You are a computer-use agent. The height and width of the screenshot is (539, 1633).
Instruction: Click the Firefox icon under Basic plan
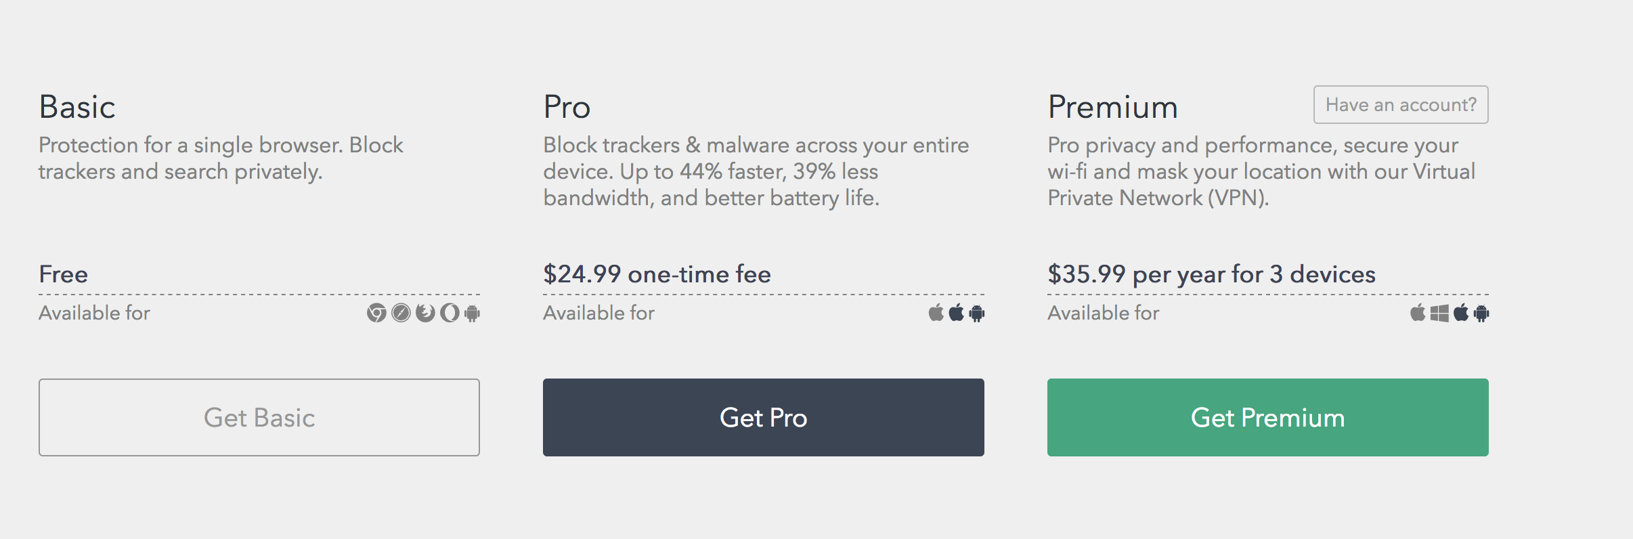[425, 313]
